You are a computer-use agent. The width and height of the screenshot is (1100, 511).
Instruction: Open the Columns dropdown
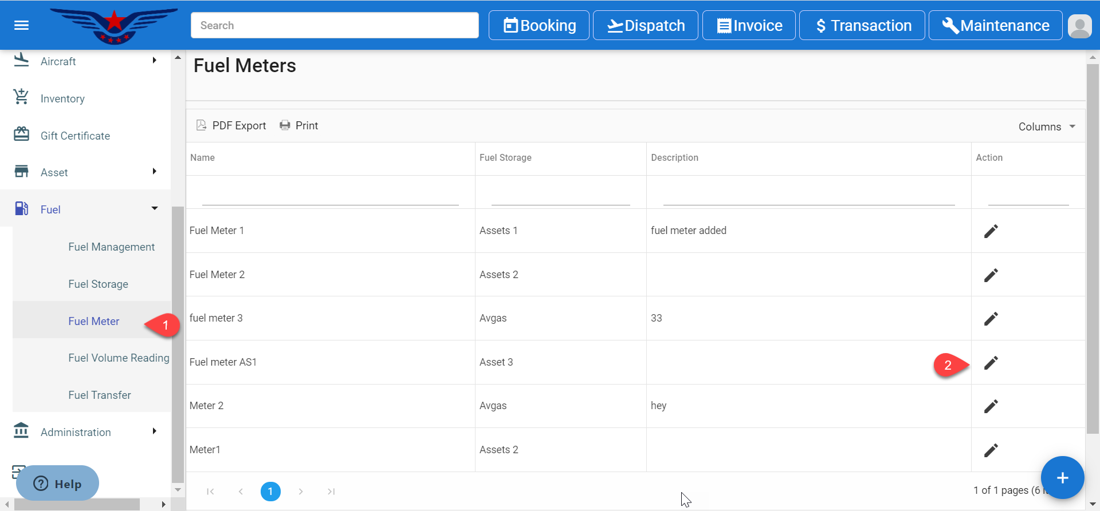pyautogui.click(x=1046, y=126)
